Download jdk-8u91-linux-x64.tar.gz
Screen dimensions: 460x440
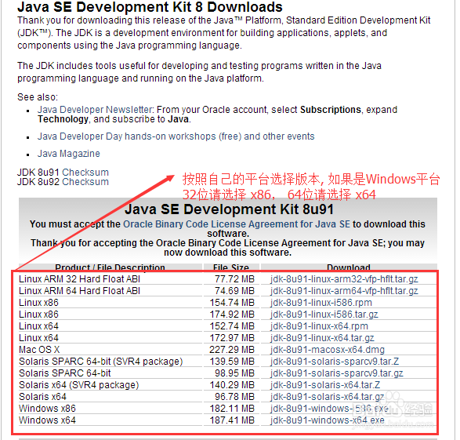[x=322, y=338]
